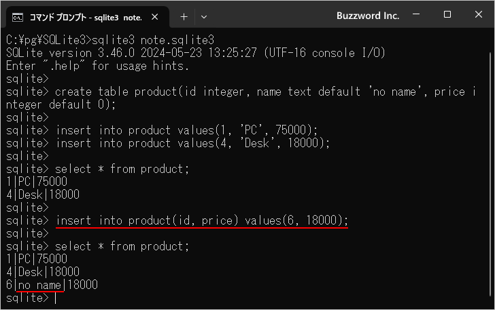Click the Buzzword Inc. title text
This screenshot has width=495, height=310.
[x=368, y=16]
